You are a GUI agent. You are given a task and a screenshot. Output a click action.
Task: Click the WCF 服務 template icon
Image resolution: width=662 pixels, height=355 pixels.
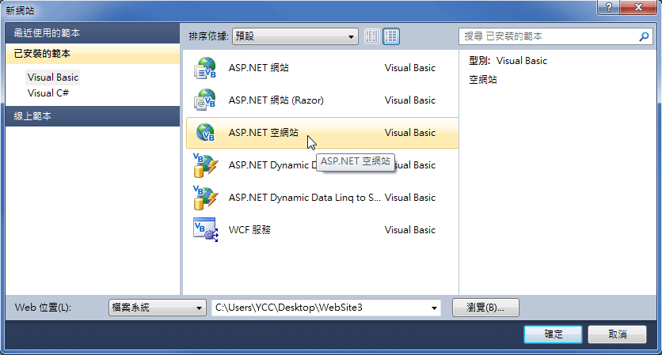(x=205, y=230)
